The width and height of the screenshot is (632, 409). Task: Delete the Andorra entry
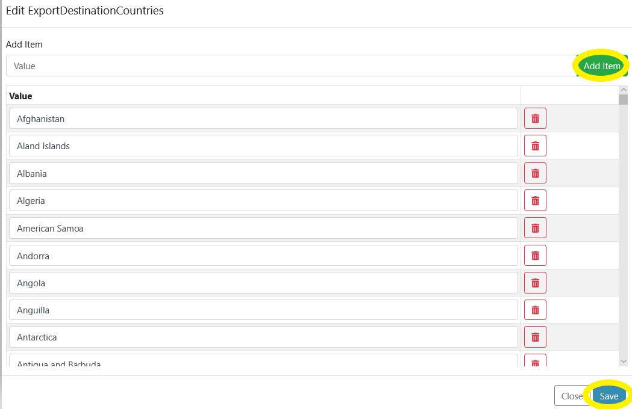coord(535,256)
